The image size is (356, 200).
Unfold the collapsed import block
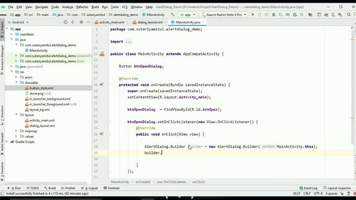(x=108, y=42)
